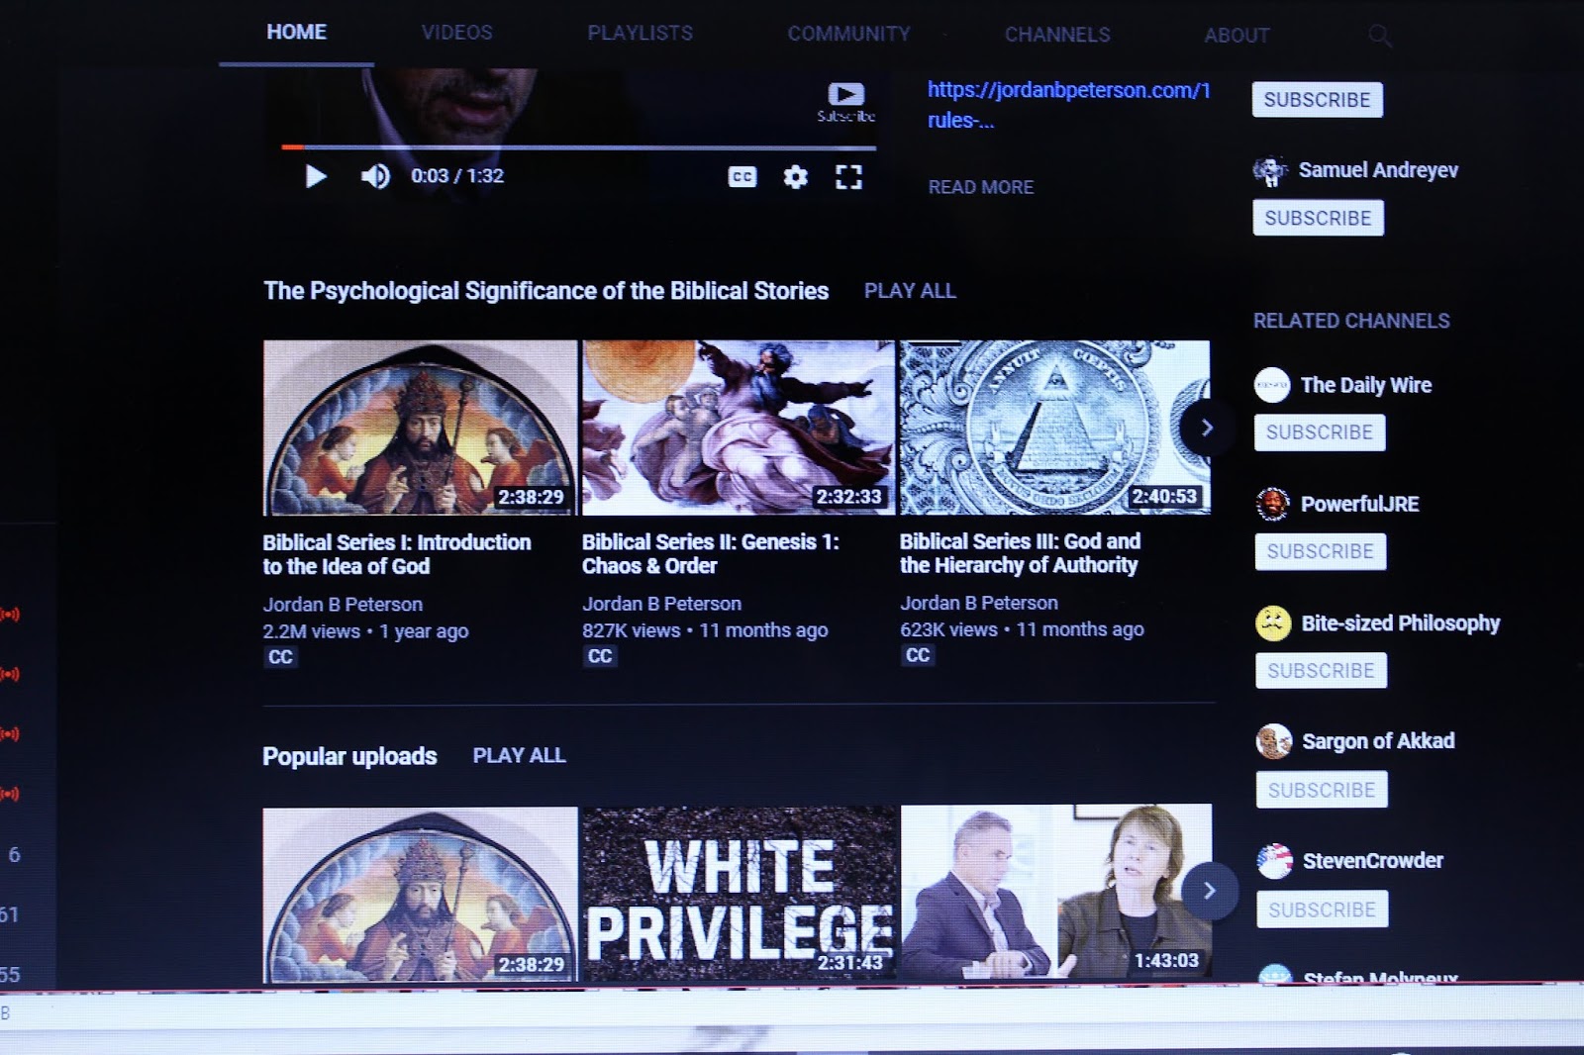Open The Daily Wire channel avatar

point(1272,385)
